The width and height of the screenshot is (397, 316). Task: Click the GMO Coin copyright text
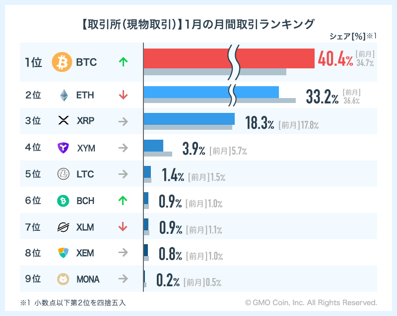(x=311, y=302)
